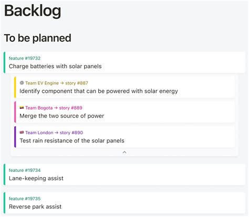Viewport: 249px width, 217px height.
Task: Select the Reverse park assist feature card
Action: click(124, 203)
